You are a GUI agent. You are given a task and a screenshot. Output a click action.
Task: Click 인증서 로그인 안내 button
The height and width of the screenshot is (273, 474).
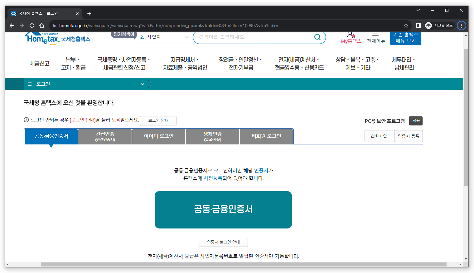click(x=223, y=242)
